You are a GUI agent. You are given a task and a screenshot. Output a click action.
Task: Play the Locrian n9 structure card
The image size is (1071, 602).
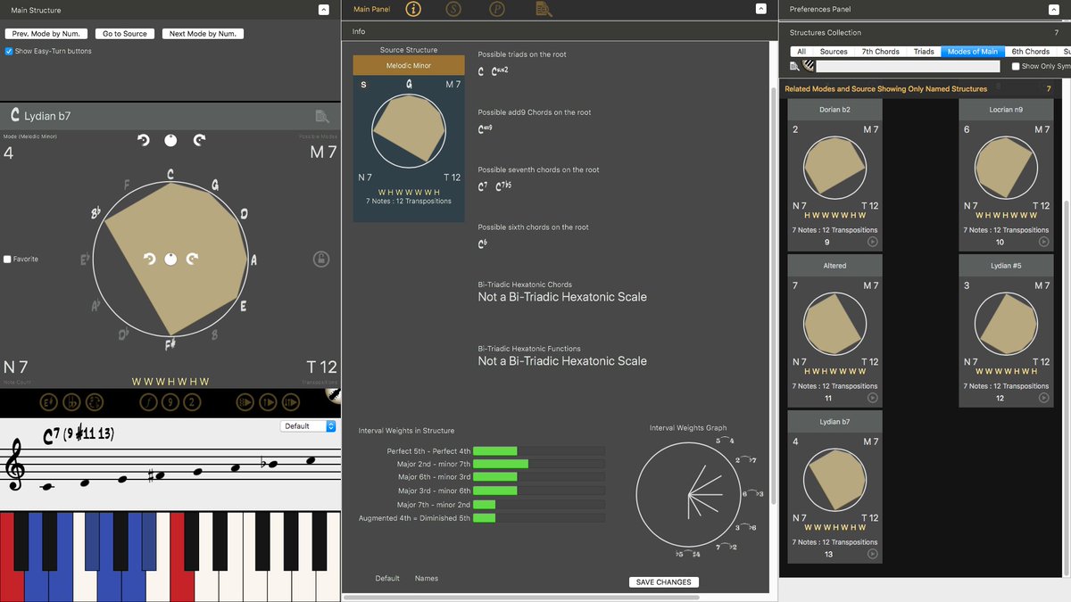pyautogui.click(x=1043, y=242)
